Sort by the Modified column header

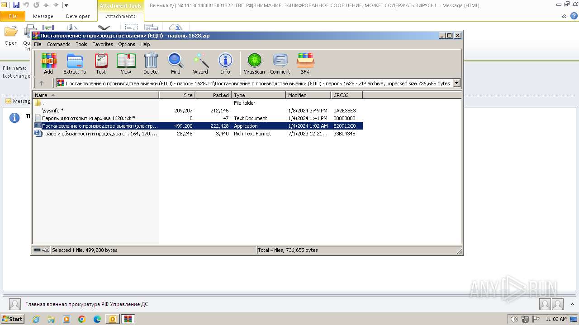pyautogui.click(x=308, y=95)
